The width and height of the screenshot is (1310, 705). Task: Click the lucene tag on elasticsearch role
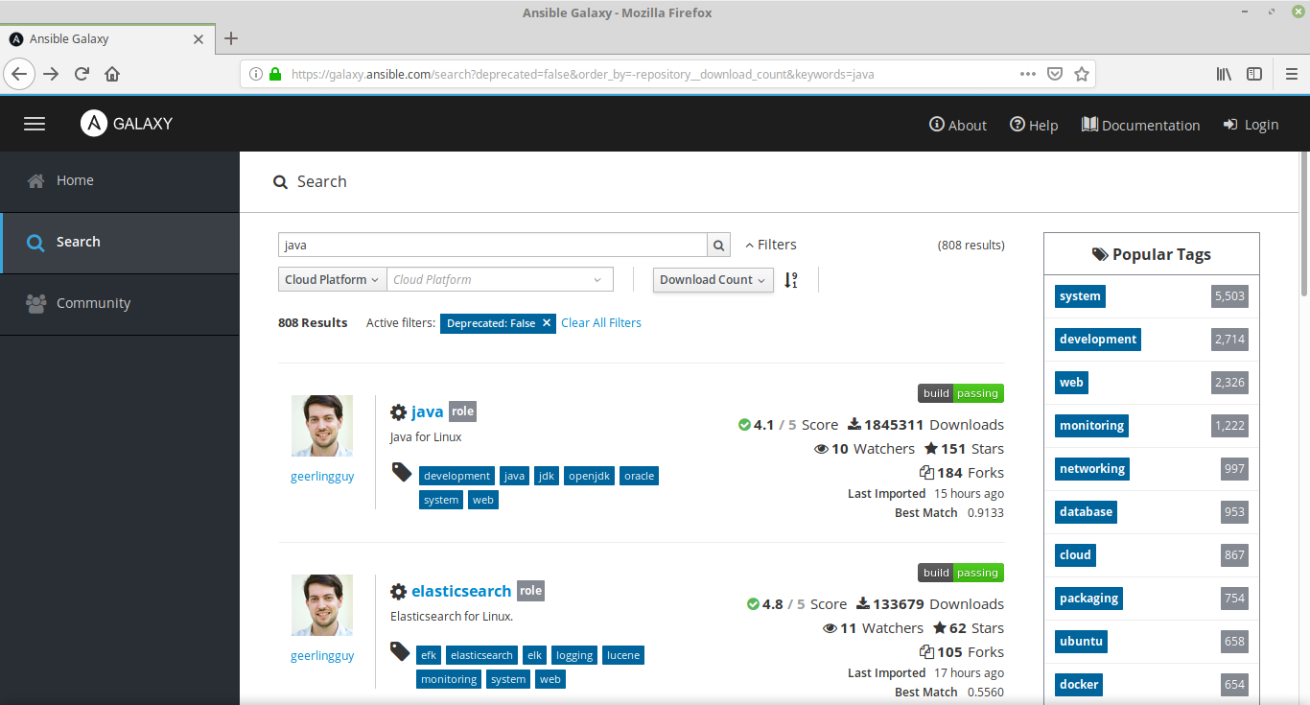(622, 655)
